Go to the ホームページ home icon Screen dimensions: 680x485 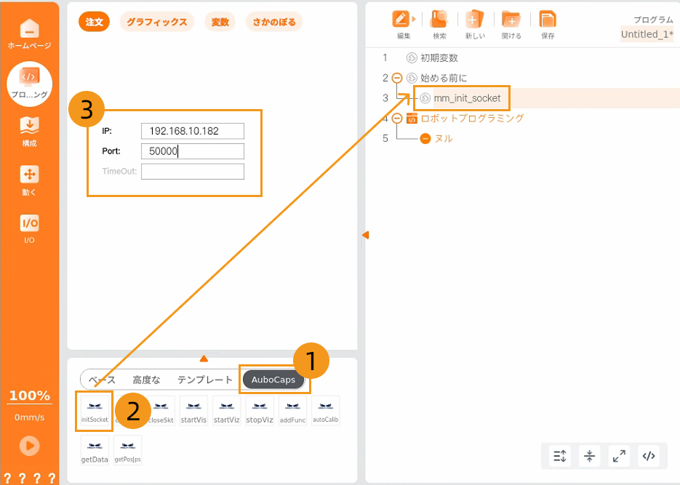coord(29,33)
